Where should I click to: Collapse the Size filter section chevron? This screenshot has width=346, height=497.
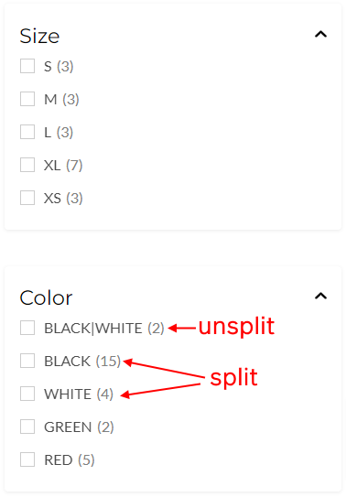(320, 34)
